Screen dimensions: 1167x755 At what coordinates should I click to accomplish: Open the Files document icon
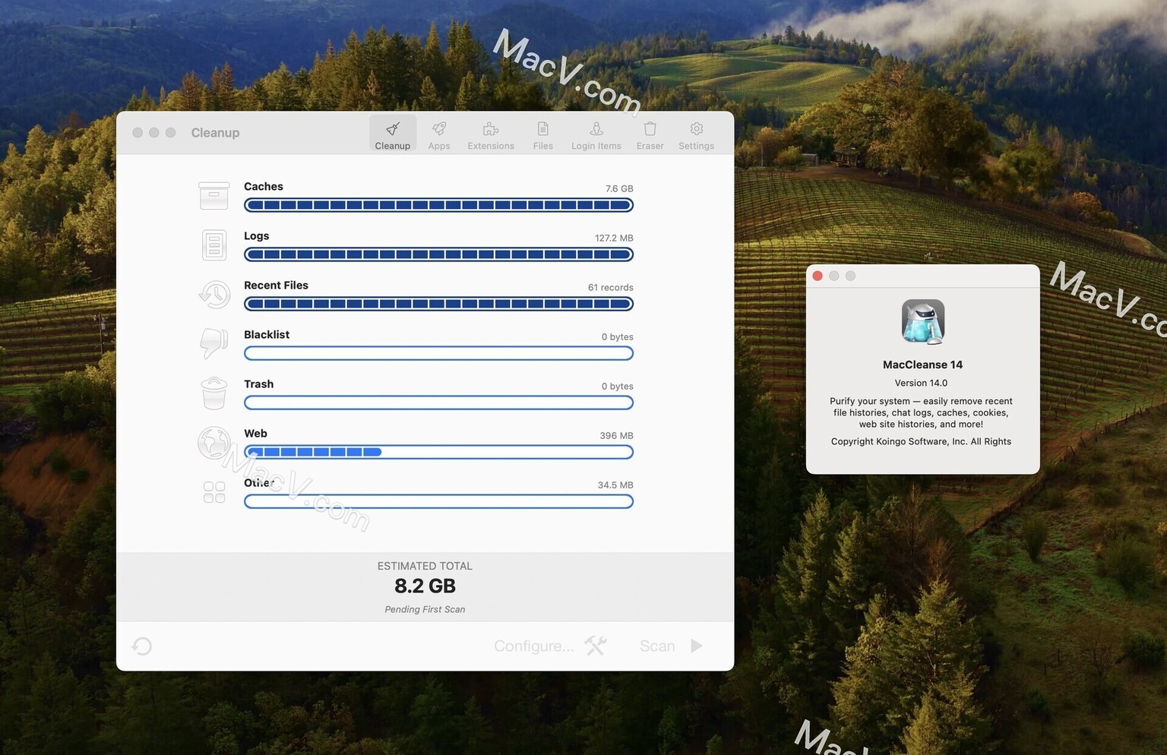[x=542, y=128]
